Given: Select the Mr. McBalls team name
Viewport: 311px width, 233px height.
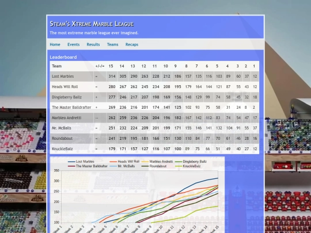Looking at the screenshot, I should coord(61,128).
